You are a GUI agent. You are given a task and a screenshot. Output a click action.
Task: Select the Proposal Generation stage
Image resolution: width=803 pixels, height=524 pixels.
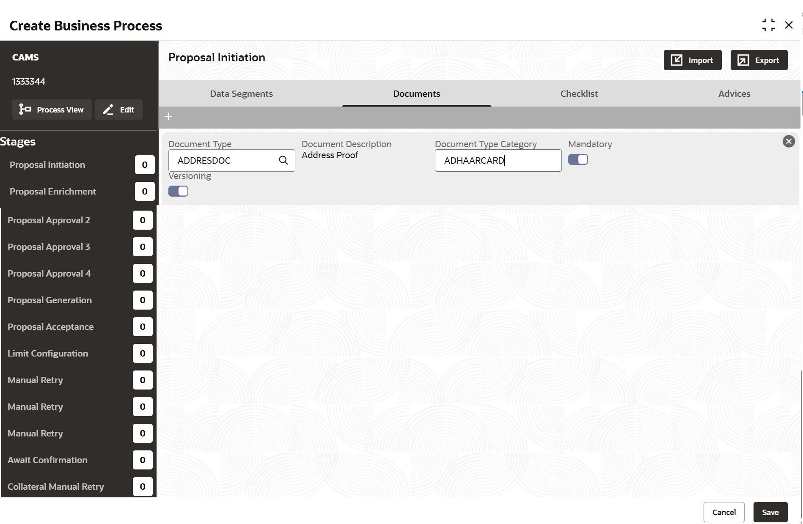pos(49,300)
